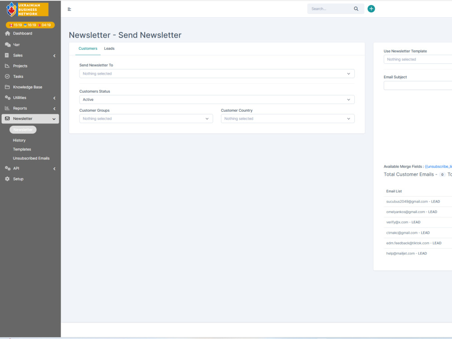This screenshot has height=339, width=452.
Task: Expand the API submenu chevron
Action: pos(54,169)
